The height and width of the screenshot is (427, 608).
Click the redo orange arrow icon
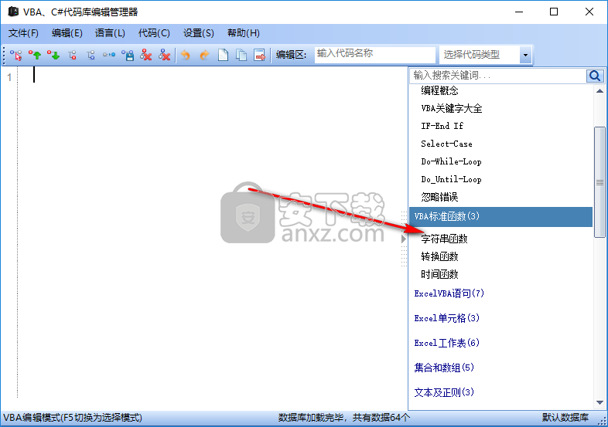(x=204, y=56)
